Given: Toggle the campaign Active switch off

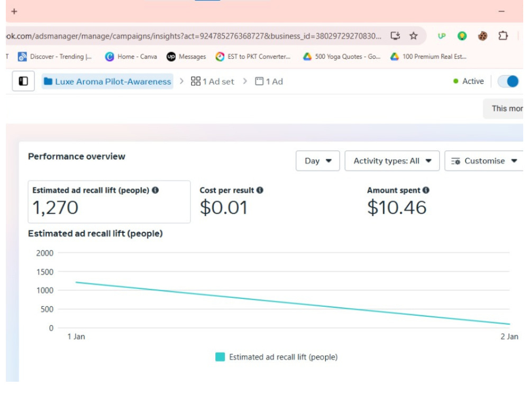Looking at the screenshot, I should pyautogui.click(x=508, y=81).
